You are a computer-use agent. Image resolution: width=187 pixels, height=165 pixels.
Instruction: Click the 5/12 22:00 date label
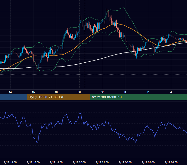[x=102, y=162]
